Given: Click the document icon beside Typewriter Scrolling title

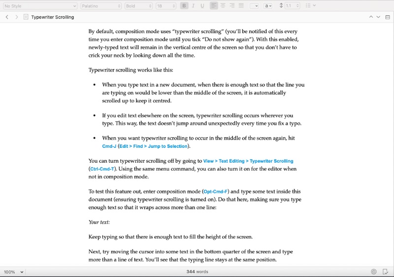Looking at the screenshot, I should 26,17.
